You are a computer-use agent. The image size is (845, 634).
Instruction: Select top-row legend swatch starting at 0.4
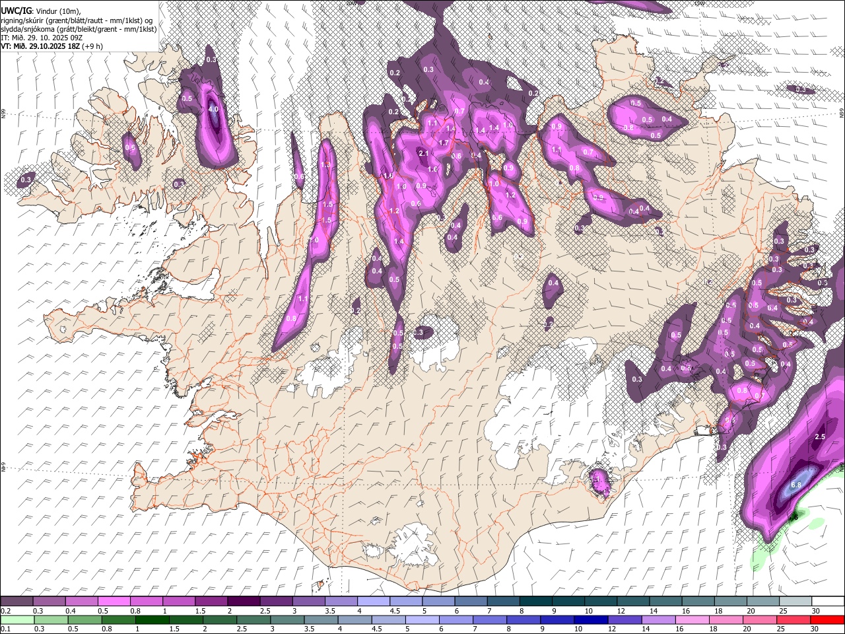pos(82,601)
